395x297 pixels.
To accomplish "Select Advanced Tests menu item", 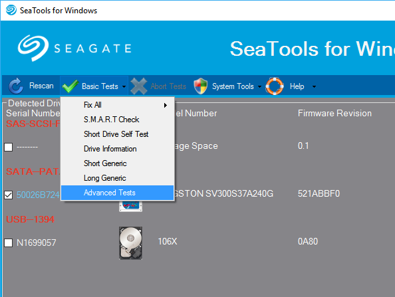I will pyautogui.click(x=118, y=193).
